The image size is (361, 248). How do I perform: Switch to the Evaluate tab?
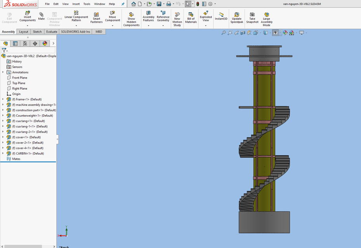[51, 31]
